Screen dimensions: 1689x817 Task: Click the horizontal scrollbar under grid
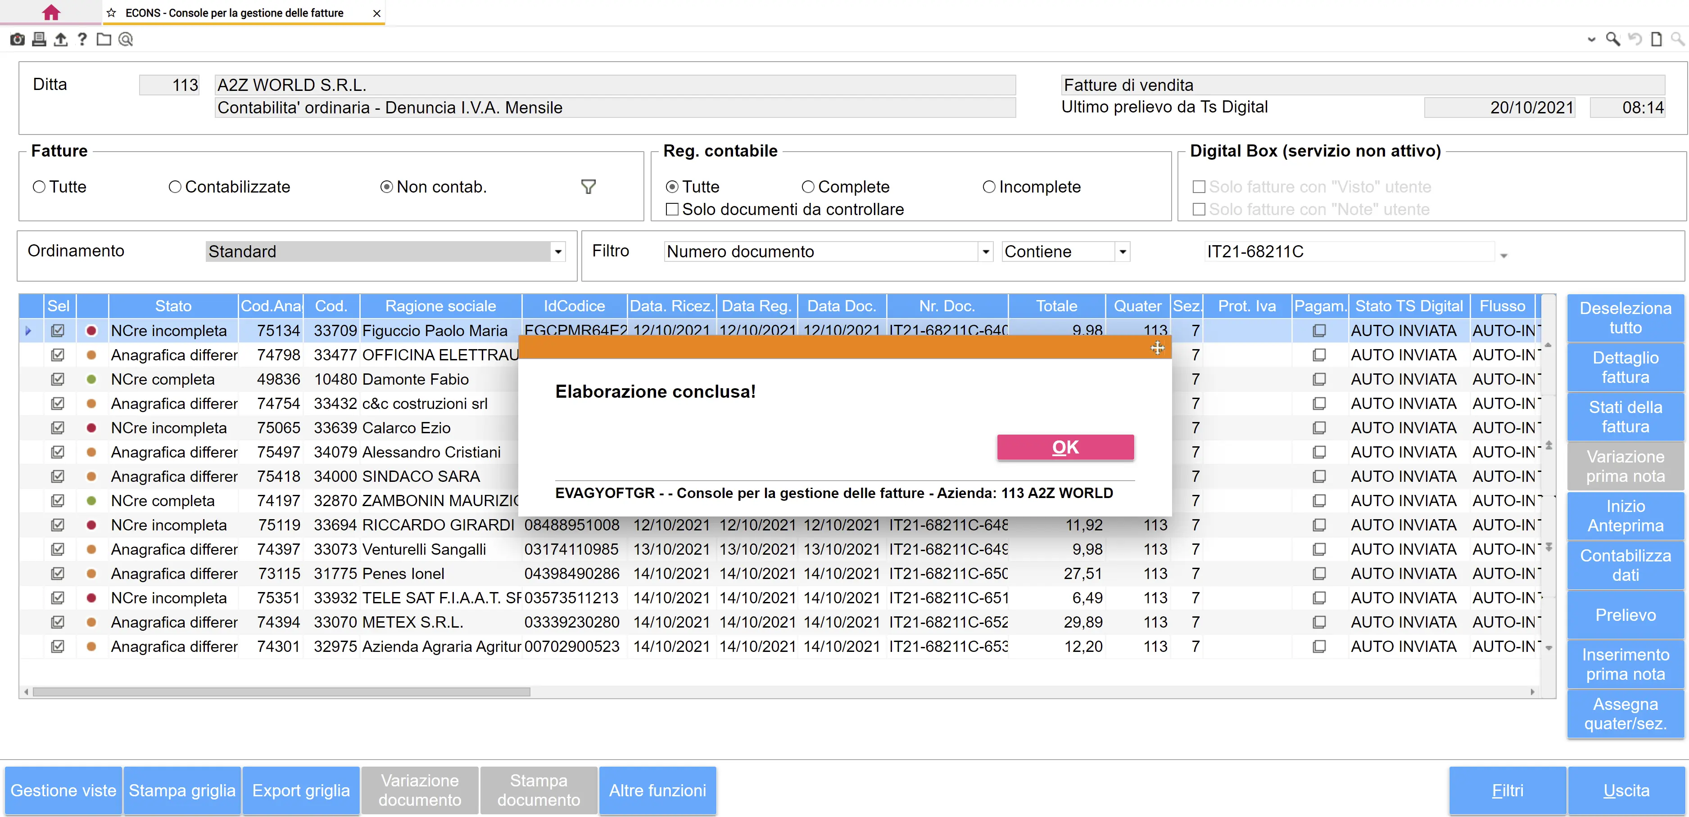click(282, 692)
